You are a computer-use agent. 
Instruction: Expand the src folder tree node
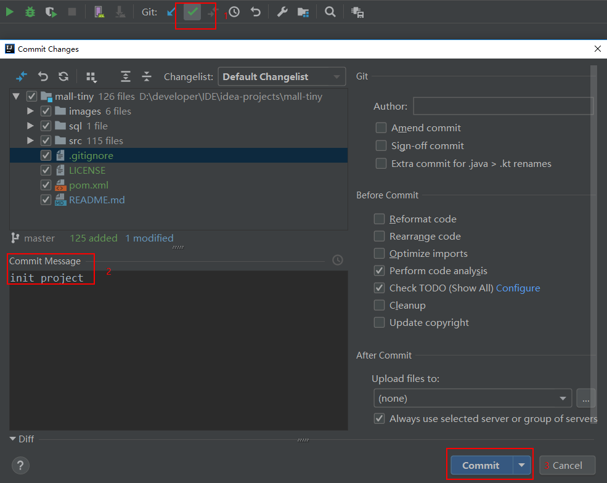[31, 141]
